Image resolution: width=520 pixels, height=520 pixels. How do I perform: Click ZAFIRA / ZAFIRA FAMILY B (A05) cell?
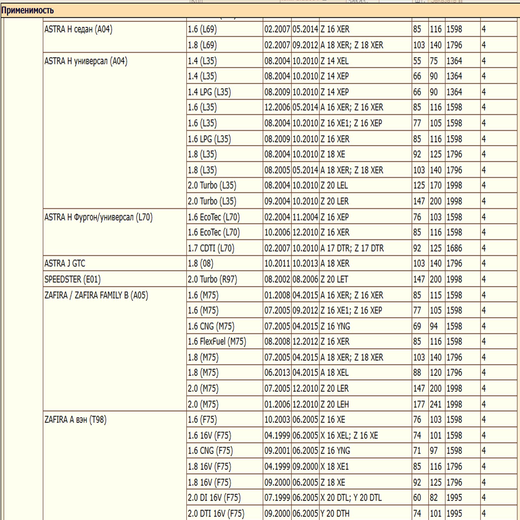click(96, 295)
